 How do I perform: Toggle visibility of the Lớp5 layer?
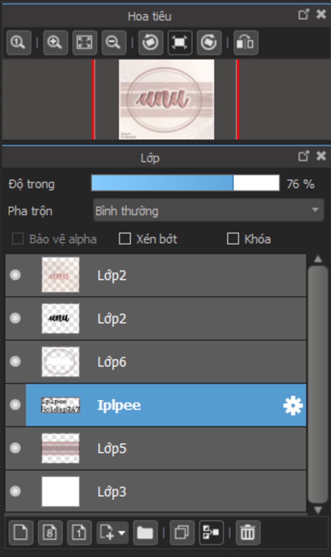pyautogui.click(x=15, y=448)
